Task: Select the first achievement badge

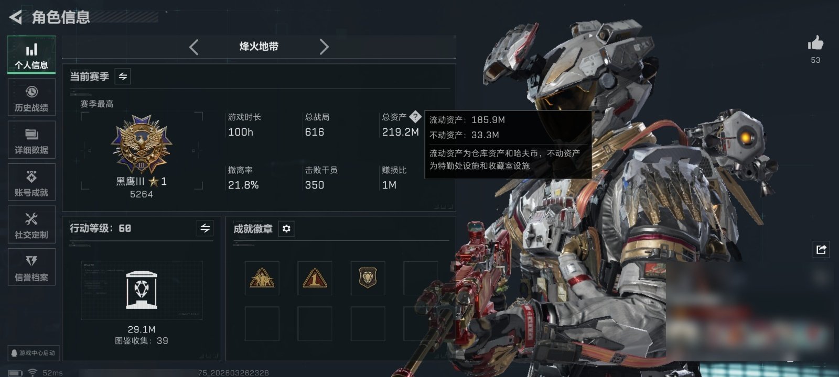Action: click(262, 278)
